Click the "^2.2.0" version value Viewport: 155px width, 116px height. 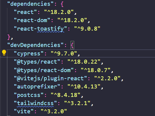(x=107, y=78)
